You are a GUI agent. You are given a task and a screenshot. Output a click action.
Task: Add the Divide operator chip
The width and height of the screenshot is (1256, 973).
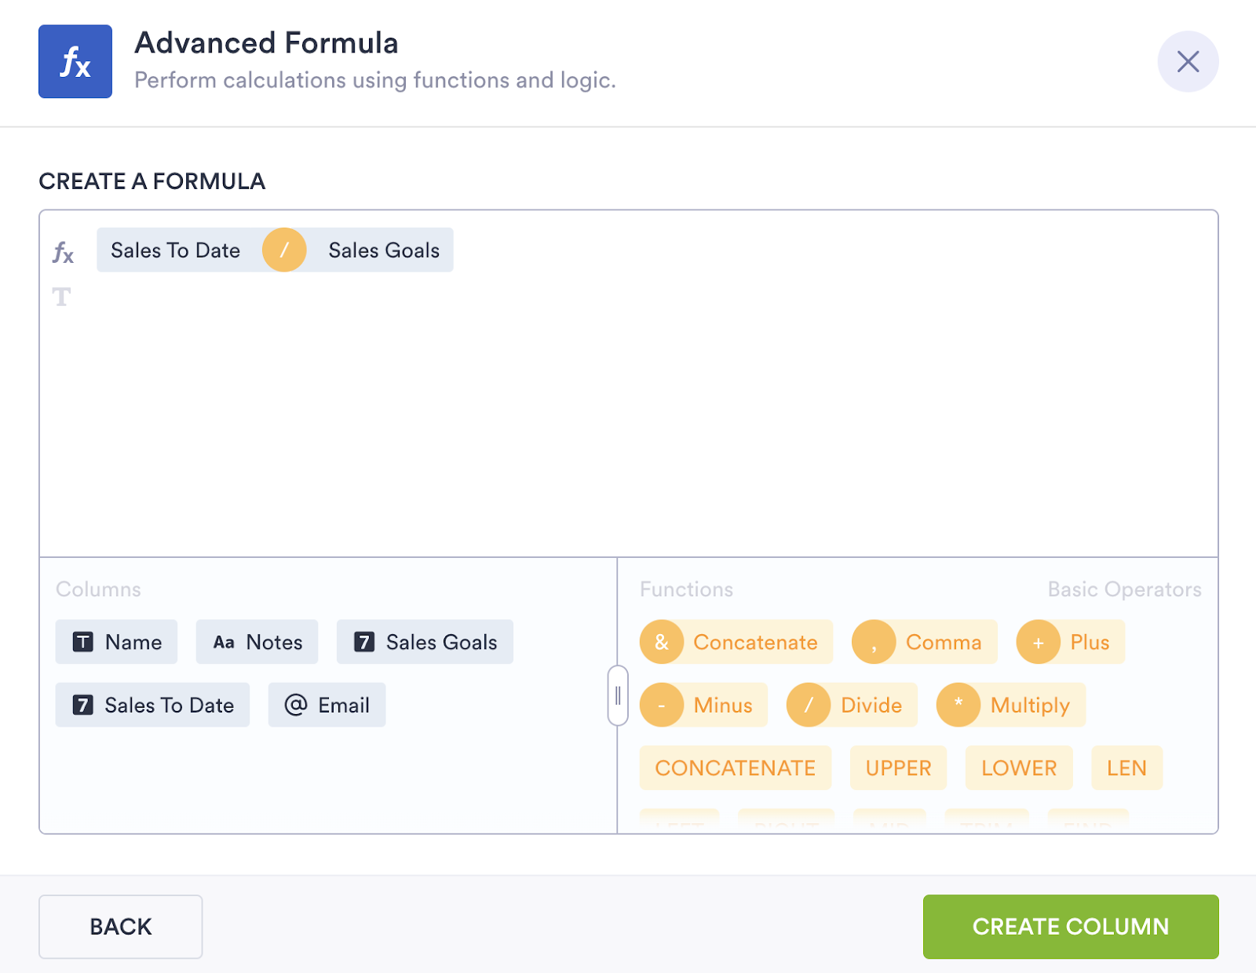click(852, 705)
